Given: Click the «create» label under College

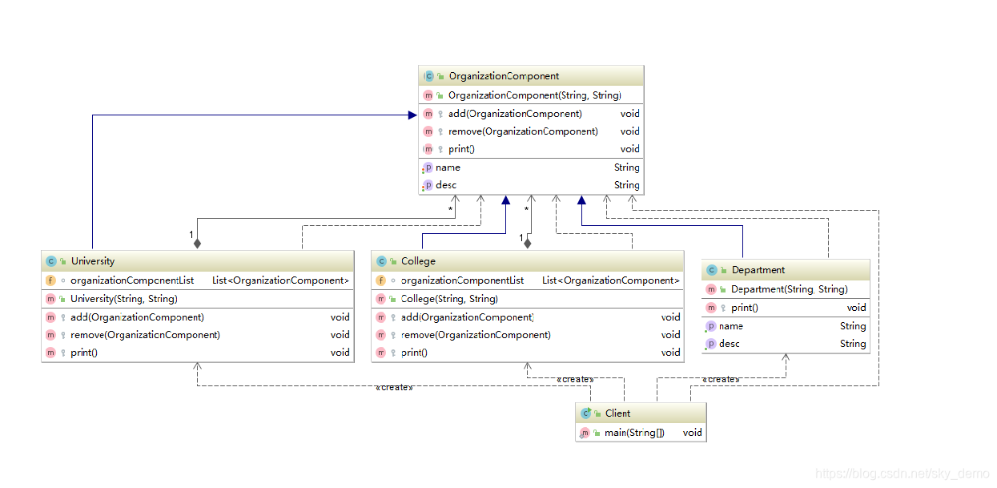Looking at the screenshot, I should click(575, 379).
